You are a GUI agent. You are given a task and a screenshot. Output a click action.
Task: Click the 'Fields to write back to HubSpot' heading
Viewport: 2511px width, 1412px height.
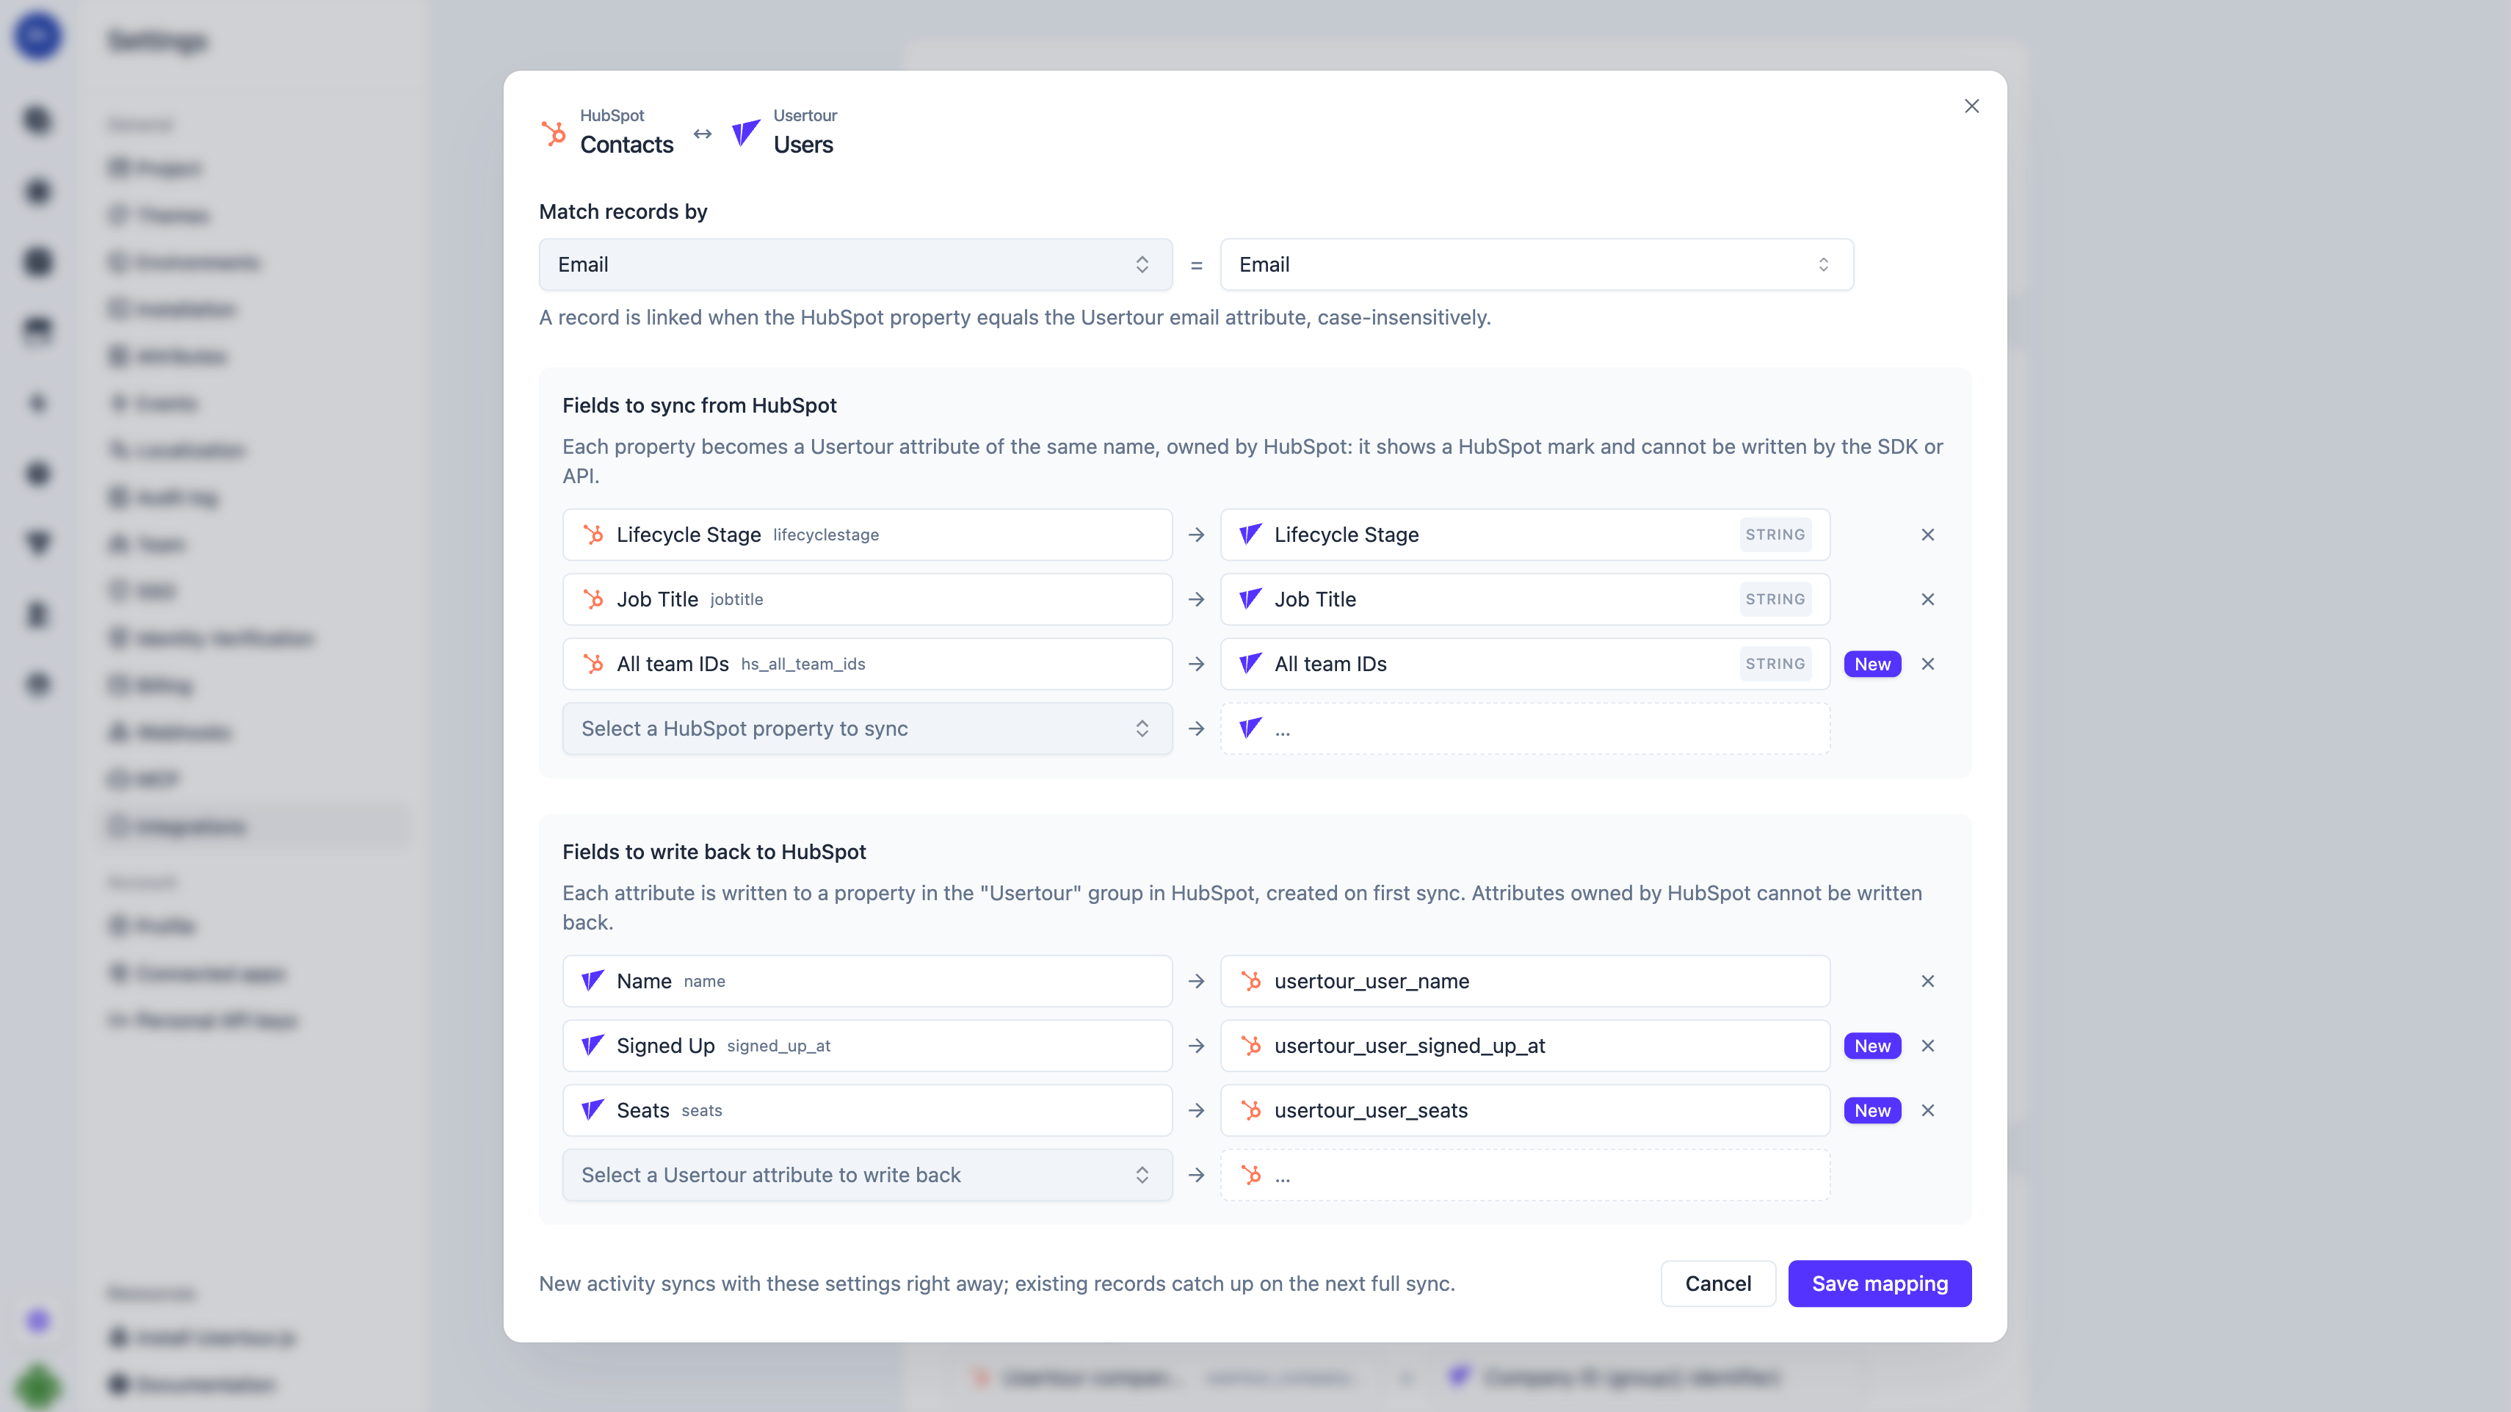click(x=714, y=851)
